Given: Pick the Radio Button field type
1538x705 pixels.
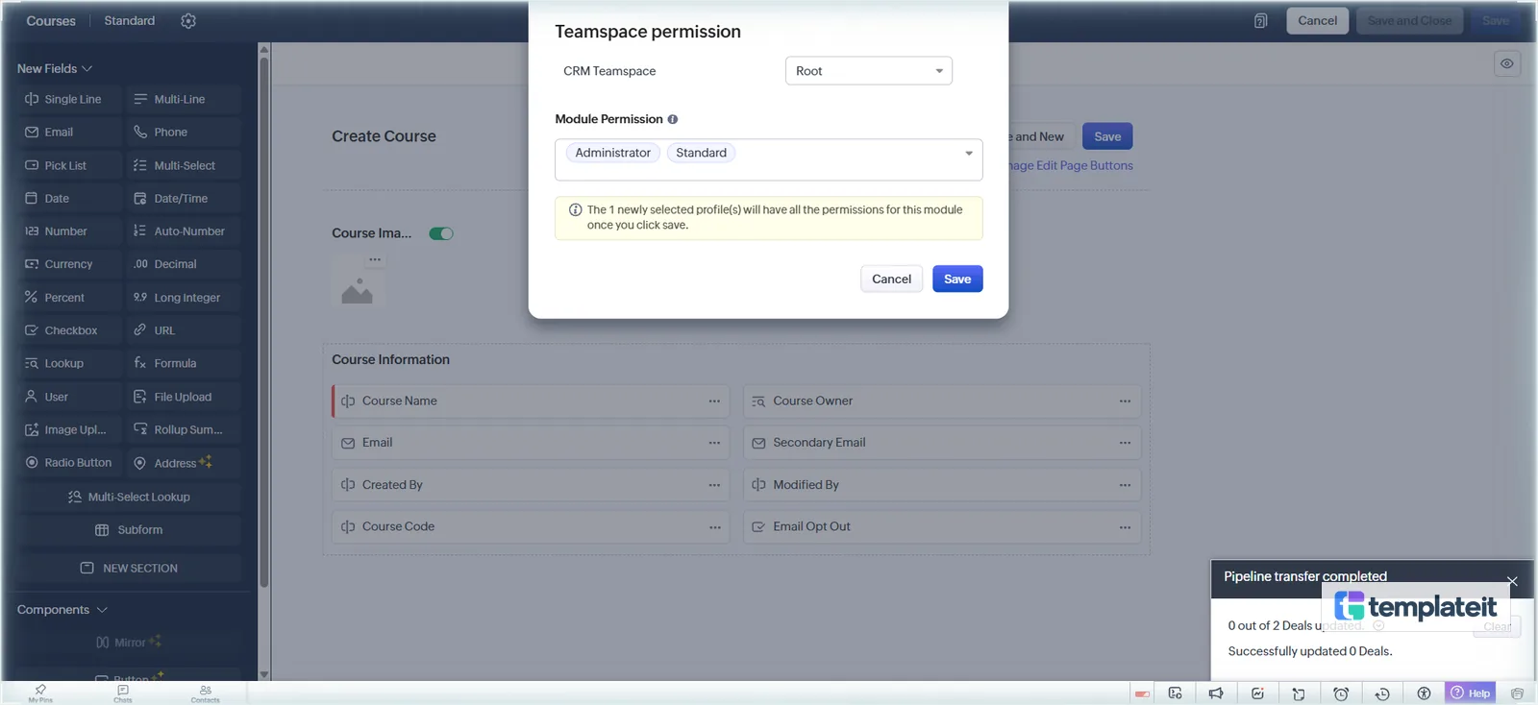Looking at the screenshot, I should point(70,463).
